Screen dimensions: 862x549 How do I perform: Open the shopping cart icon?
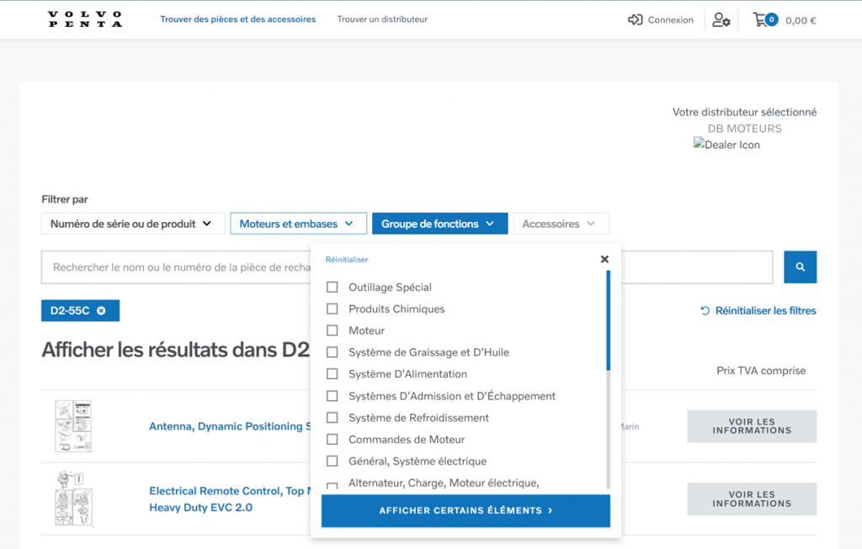[x=760, y=19]
